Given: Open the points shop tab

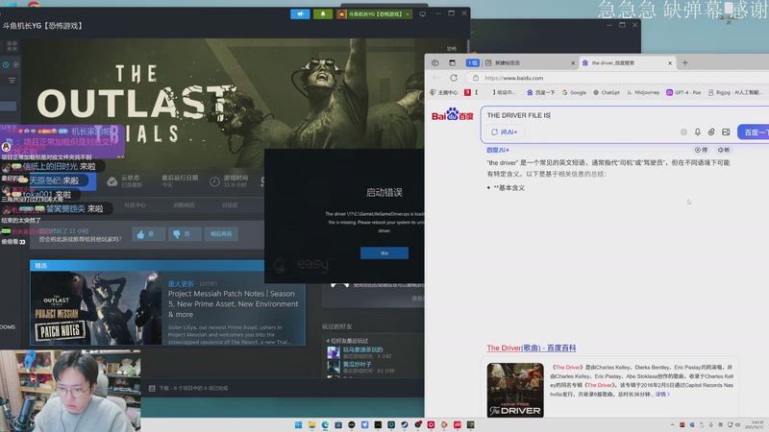Looking at the screenshot, I should (x=184, y=205).
